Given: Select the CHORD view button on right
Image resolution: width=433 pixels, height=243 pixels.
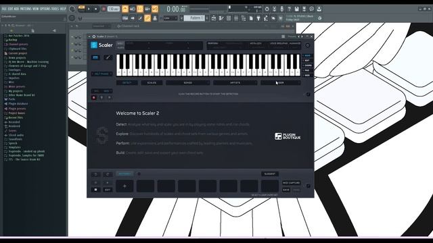Looking at the screenshot, I should click(308, 65).
